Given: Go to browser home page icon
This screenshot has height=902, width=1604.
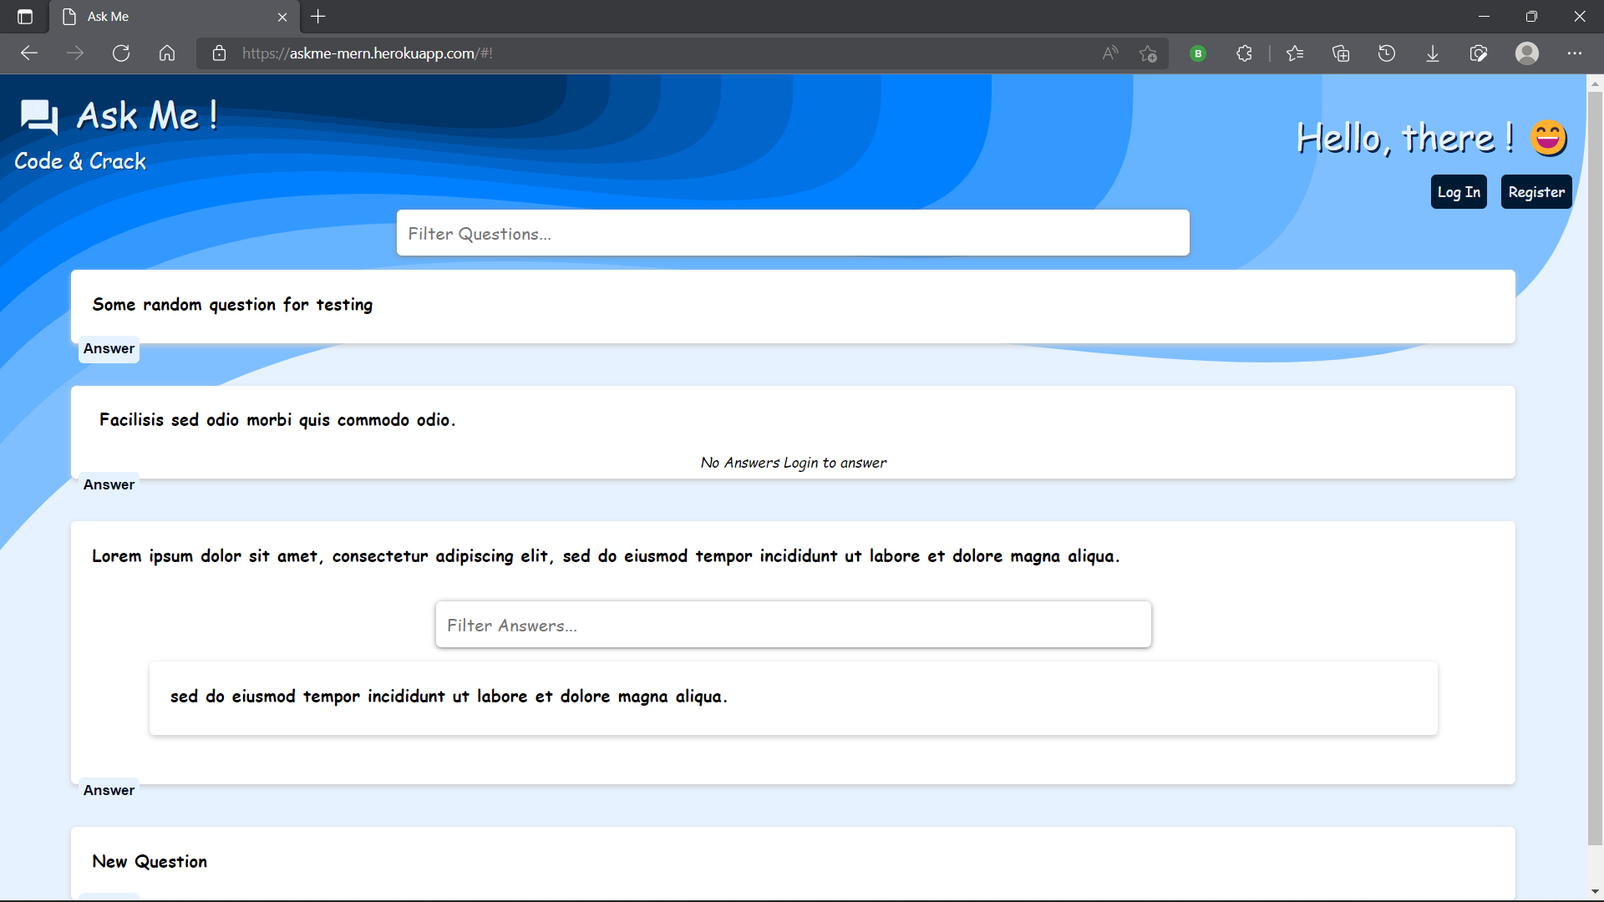Looking at the screenshot, I should 167,53.
